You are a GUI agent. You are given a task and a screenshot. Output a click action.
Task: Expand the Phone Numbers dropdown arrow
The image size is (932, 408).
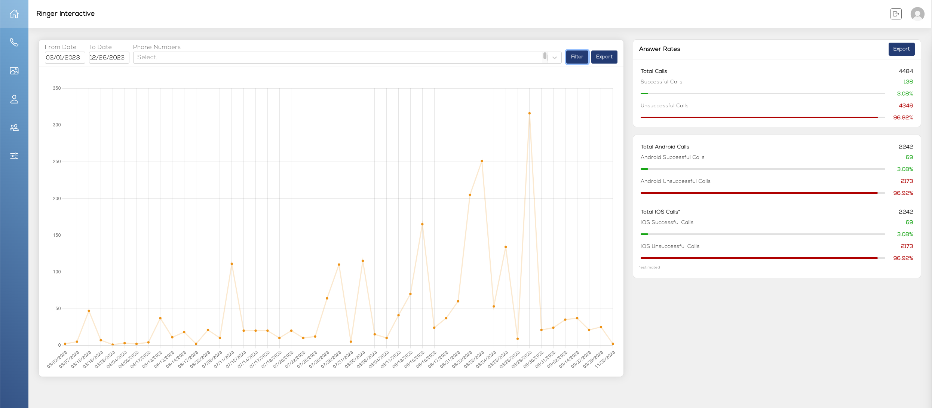[x=555, y=58]
